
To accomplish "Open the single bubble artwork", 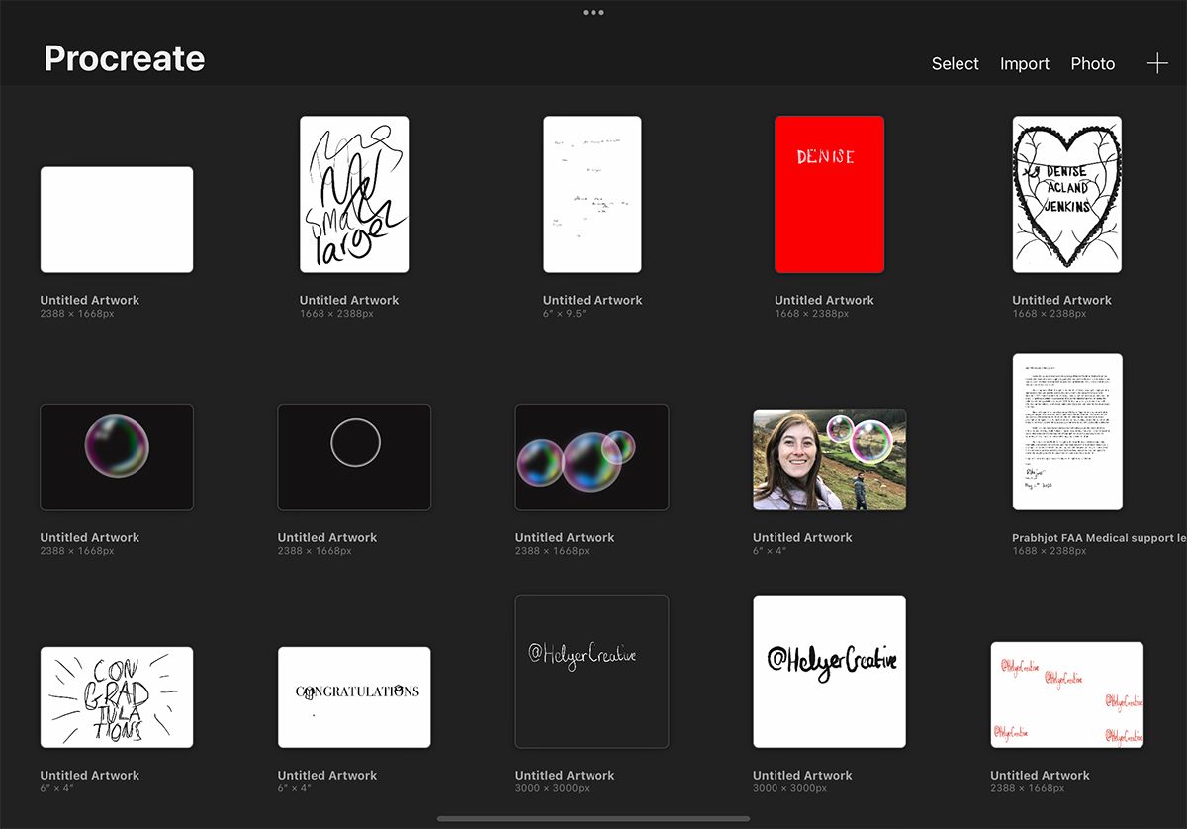I will point(116,456).
